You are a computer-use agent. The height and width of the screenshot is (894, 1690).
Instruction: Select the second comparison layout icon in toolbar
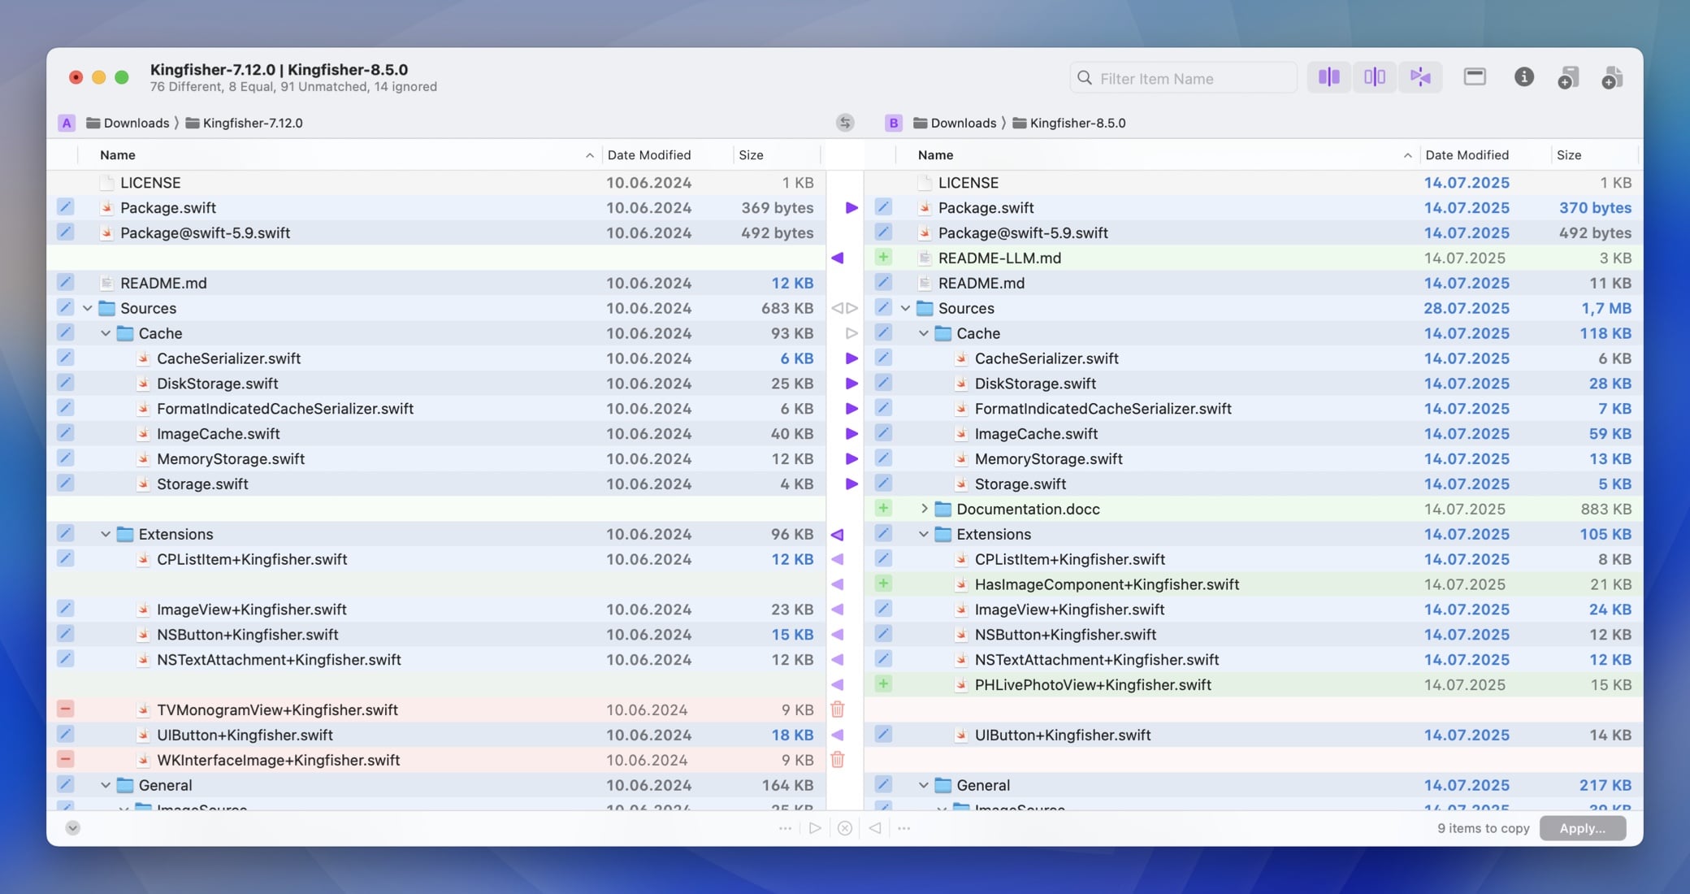point(1375,76)
